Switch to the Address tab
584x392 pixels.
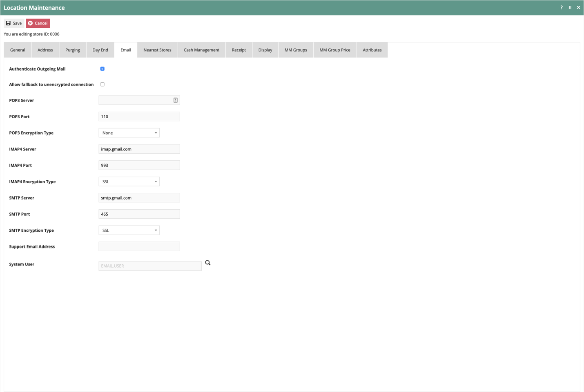click(45, 50)
